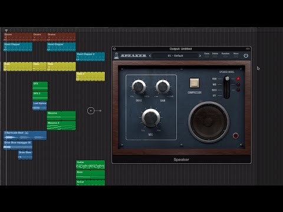283x212 pixels.
Task: Select the Hand Clapper 2 region
Action: click(90, 57)
